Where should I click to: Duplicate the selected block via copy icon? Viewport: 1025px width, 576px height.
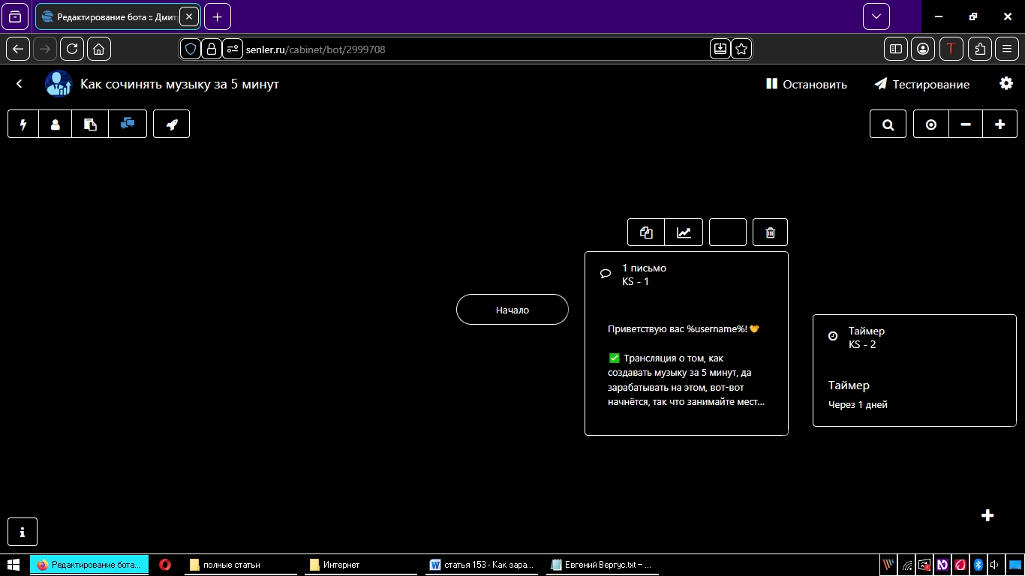pos(646,232)
